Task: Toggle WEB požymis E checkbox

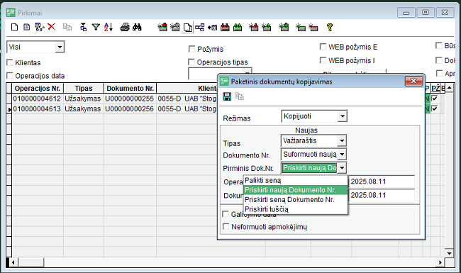Action: click(x=323, y=46)
